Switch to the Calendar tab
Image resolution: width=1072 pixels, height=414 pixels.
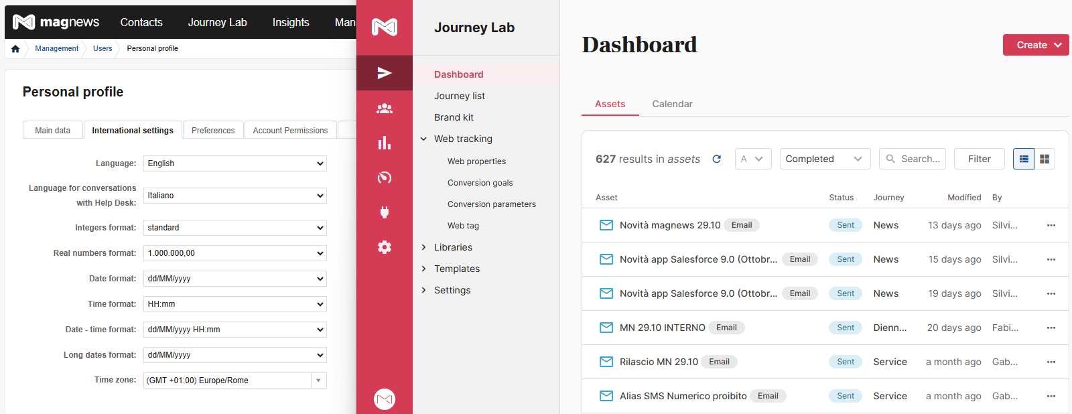click(x=672, y=104)
